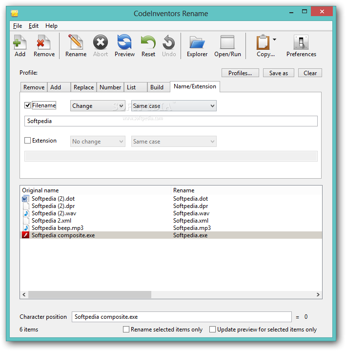The height and width of the screenshot is (351, 346).
Task: Click the Word icon beside Softpedia (2).dot
Action: (x=25, y=199)
